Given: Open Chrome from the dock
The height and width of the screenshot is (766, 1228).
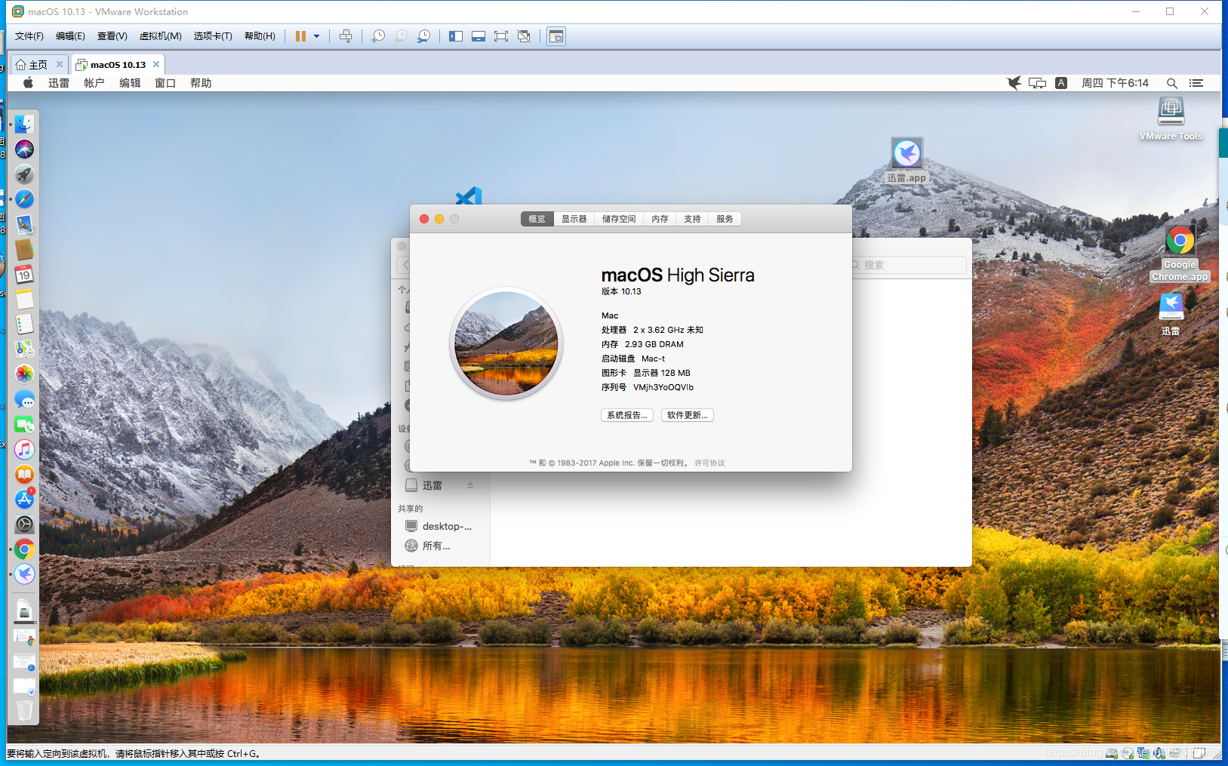Looking at the screenshot, I should point(24,549).
